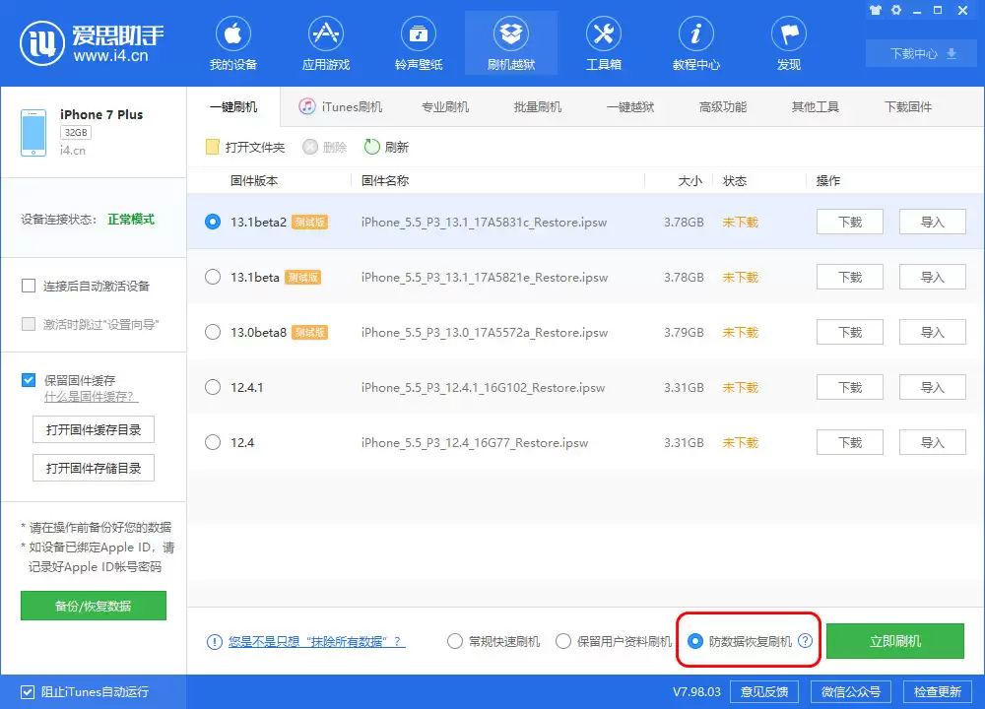Click the skin shirt icon in title bar
This screenshot has height=709, width=985.
pyautogui.click(x=876, y=10)
